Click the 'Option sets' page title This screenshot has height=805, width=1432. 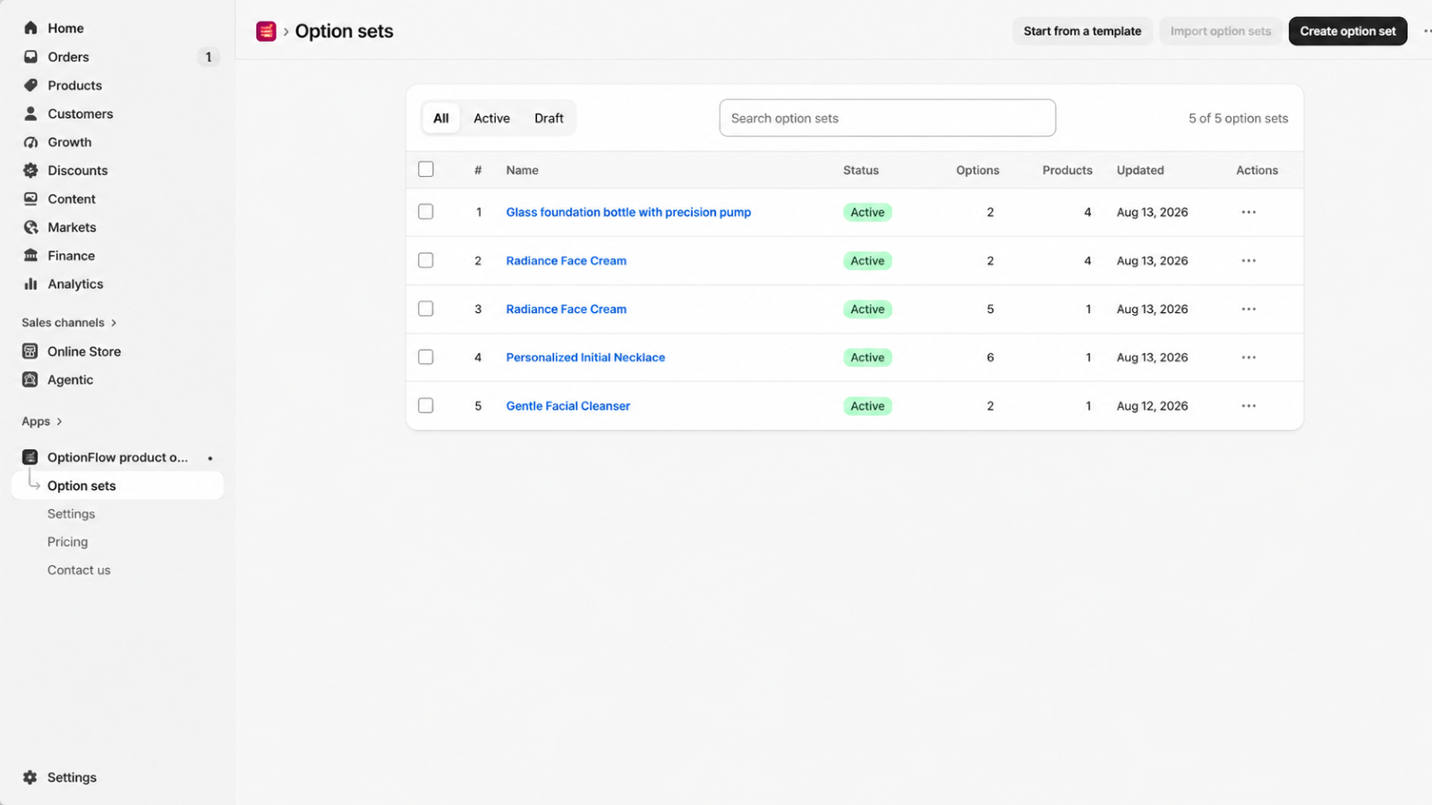[x=344, y=31]
